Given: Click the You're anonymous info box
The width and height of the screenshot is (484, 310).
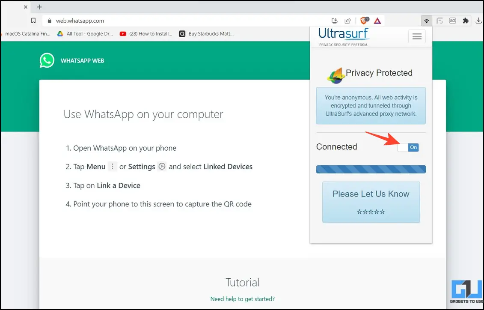Looking at the screenshot, I should click(x=371, y=106).
